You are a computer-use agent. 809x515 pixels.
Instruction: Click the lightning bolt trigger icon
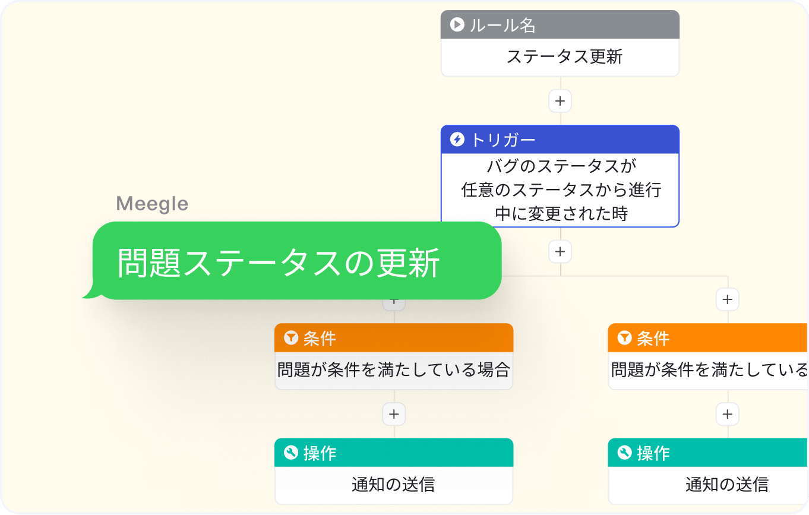(457, 140)
